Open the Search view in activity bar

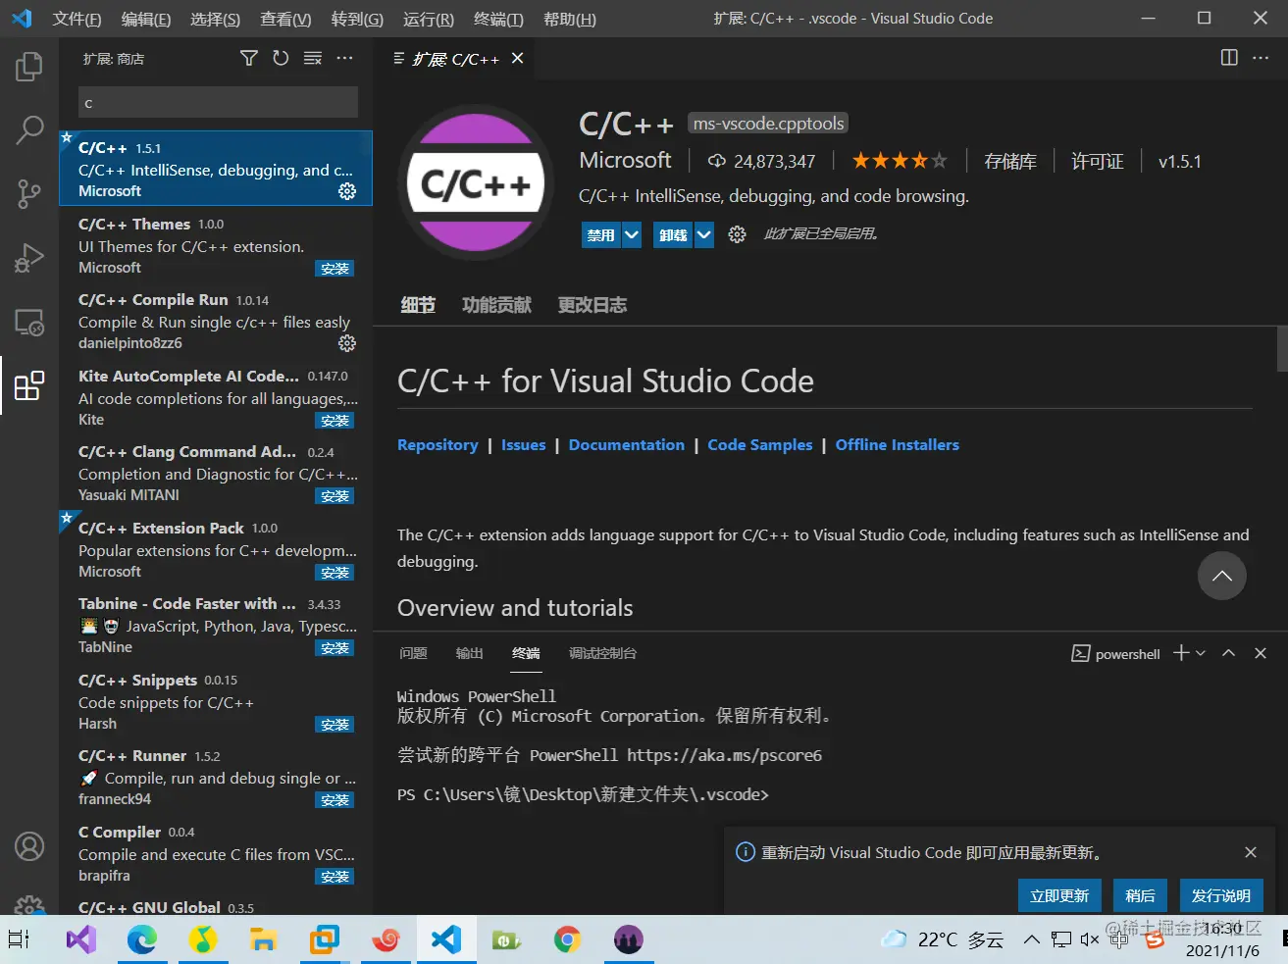pos(29,129)
